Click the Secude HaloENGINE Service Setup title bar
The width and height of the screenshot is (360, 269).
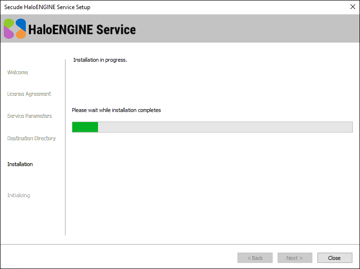coord(47,7)
